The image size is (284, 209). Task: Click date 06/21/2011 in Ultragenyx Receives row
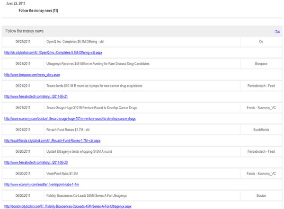click(x=23, y=64)
